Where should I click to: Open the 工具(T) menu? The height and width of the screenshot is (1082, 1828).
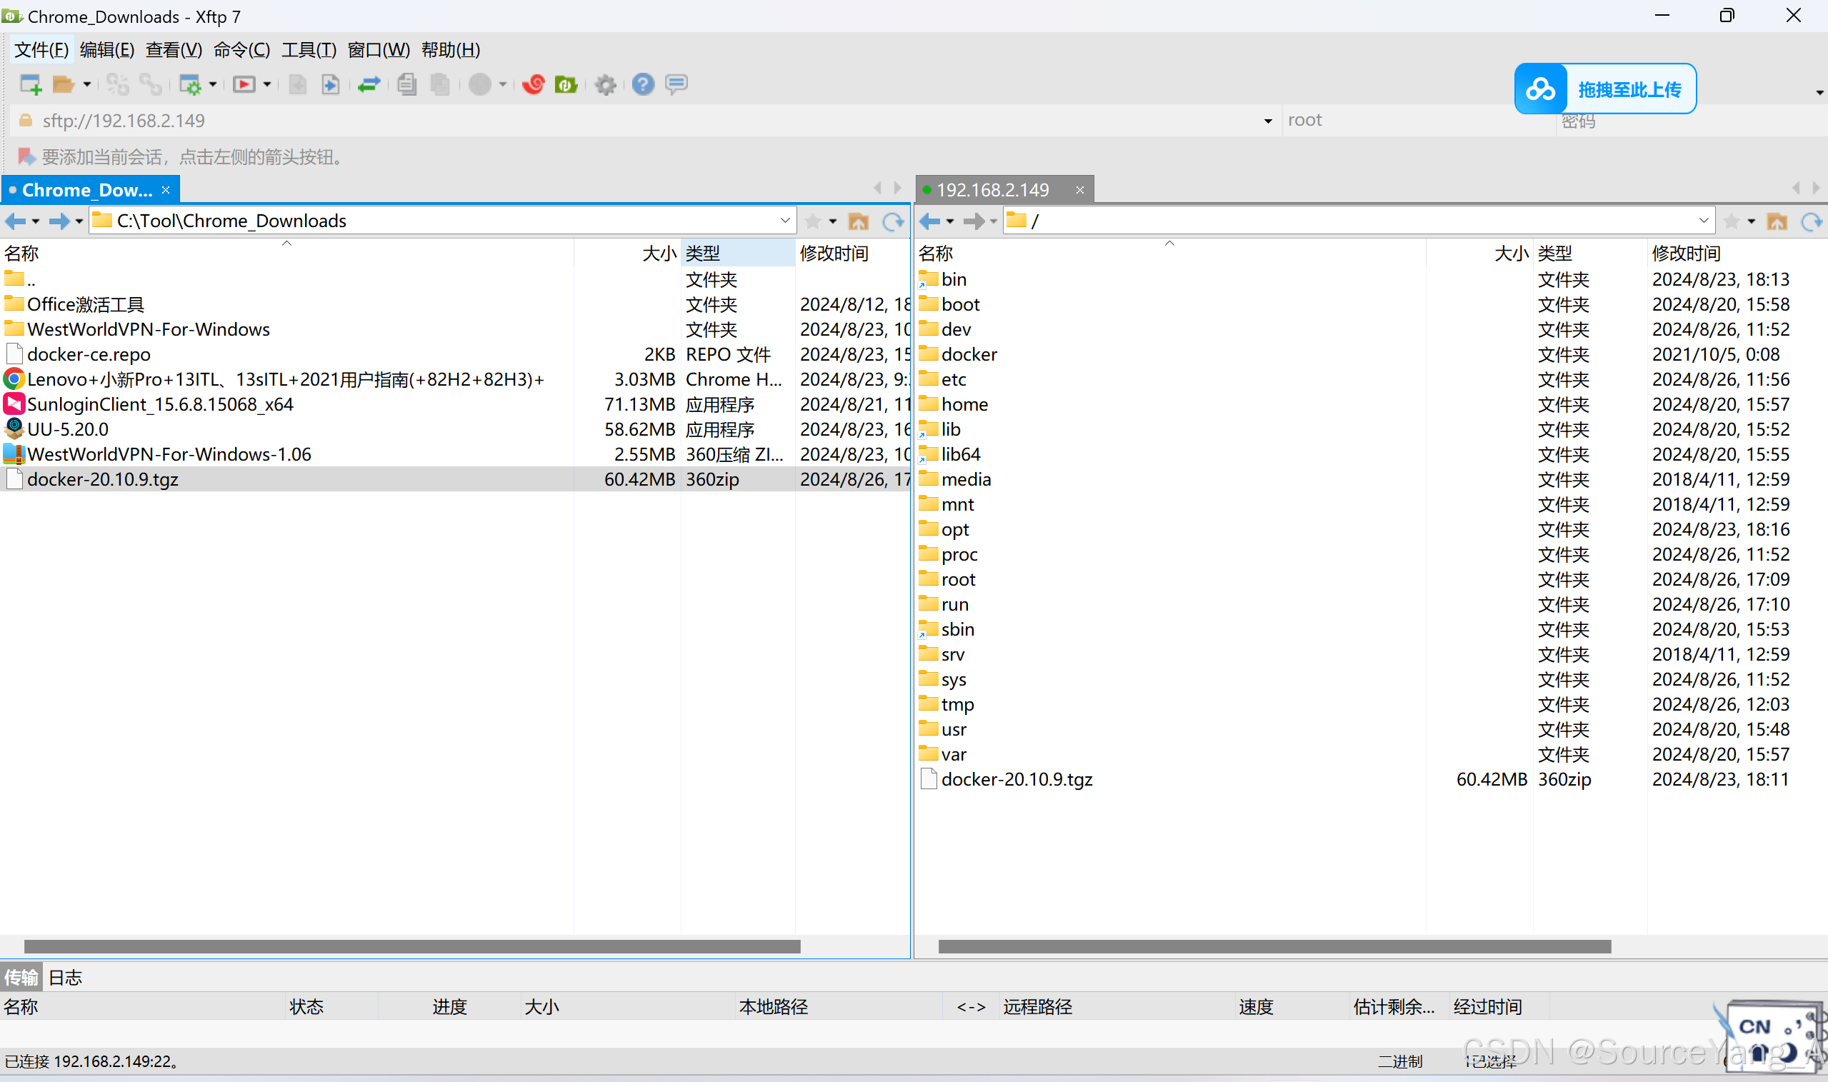point(309,49)
